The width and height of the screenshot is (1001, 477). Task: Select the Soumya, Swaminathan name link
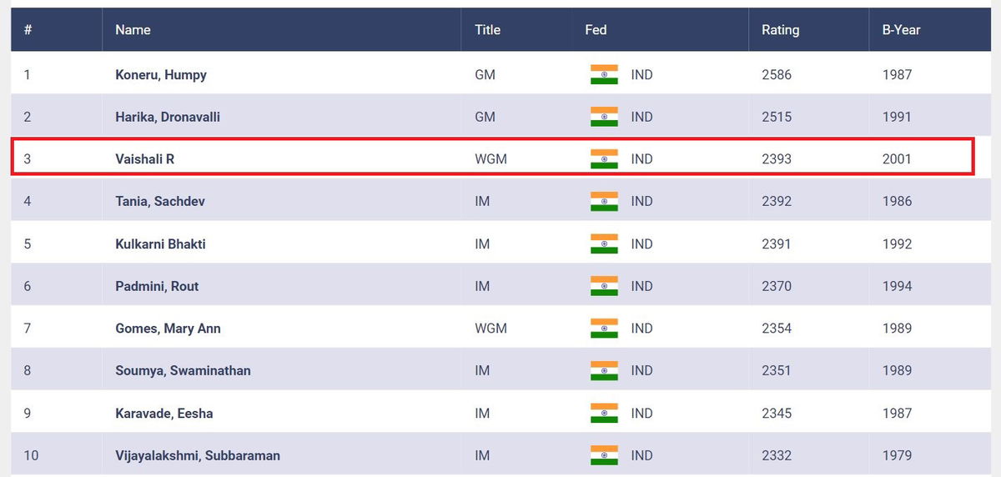tap(183, 371)
